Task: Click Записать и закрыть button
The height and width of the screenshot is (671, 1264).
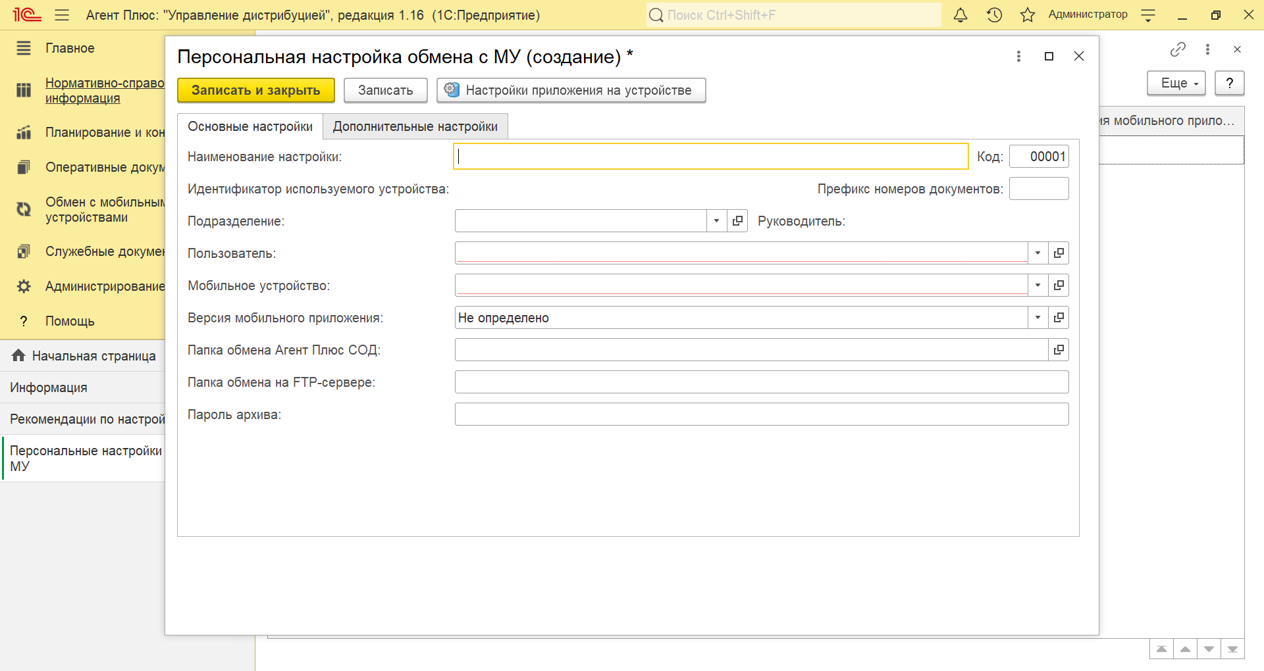Action: coord(256,90)
